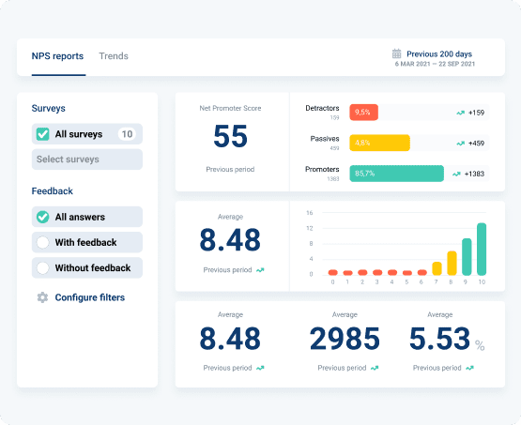Click the green trend arrow beside +159 Detractors
Image resolution: width=521 pixels, height=425 pixels.
click(460, 113)
